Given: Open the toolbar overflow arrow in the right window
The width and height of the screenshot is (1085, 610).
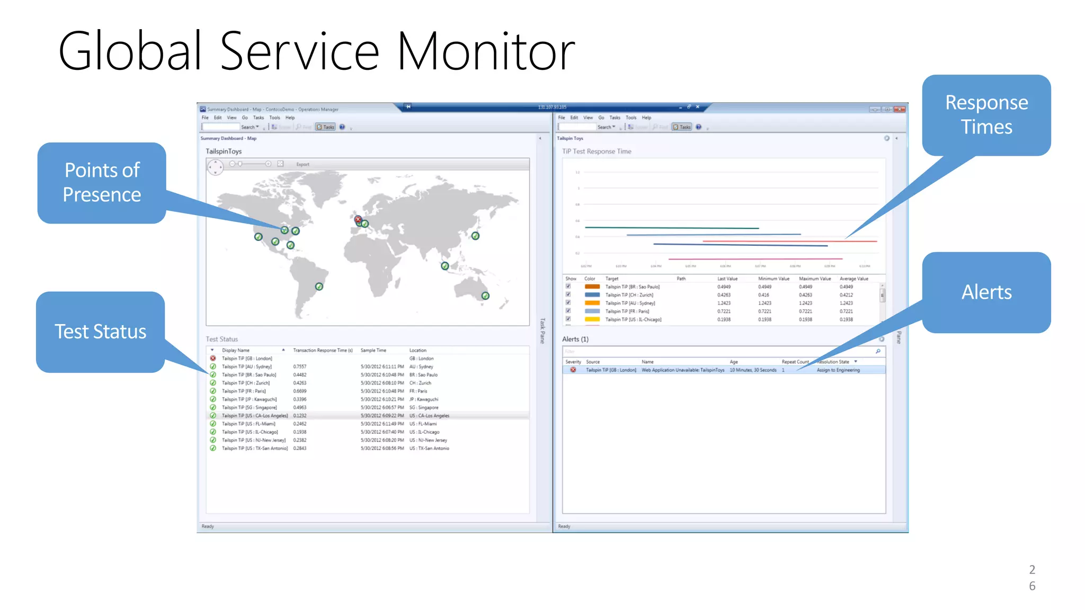Looking at the screenshot, I should (x=707, y=128).
